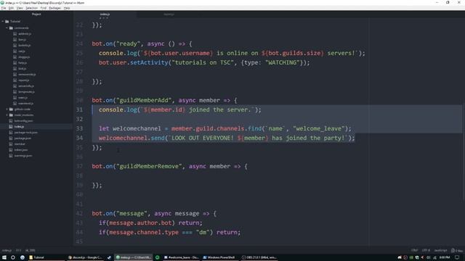This screenshot has height=261, width=465.
Task: Switch to the inactive second editor tab
Action: 169,14
